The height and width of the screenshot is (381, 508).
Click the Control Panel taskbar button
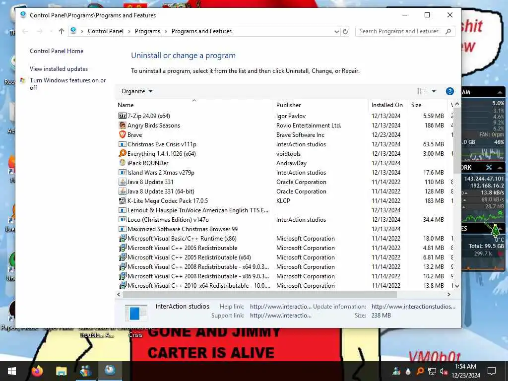click(110, 370)
